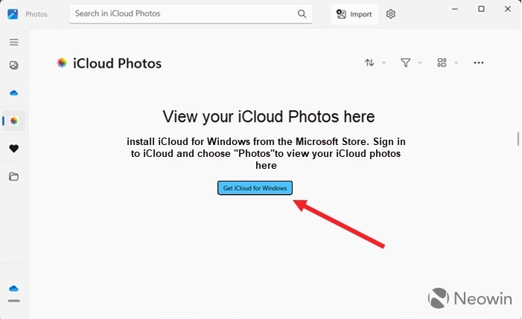
Task: Open the Folders section in sidebar
Action: pyautogui.click(x=13, y=177)
